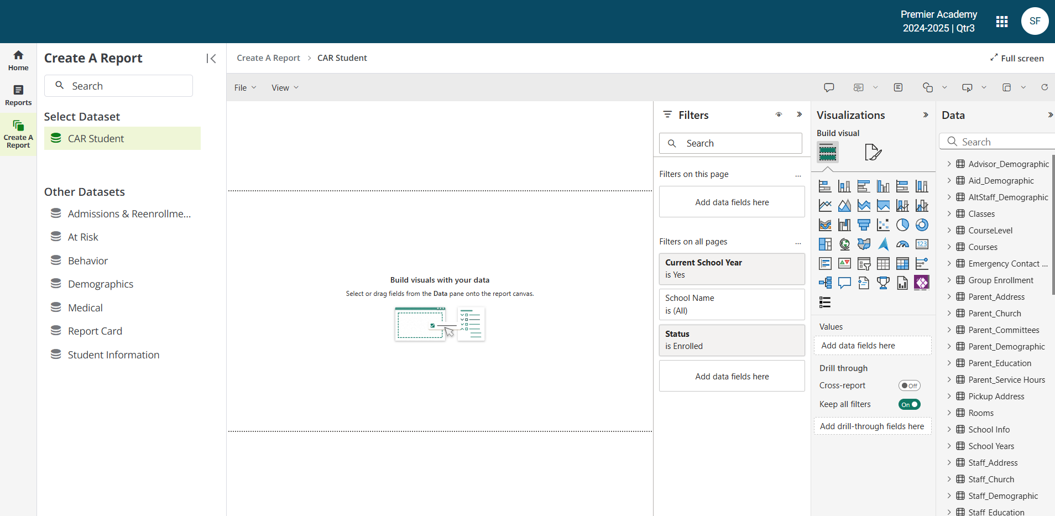Select the card (123) visual
This screenshot has height=516, width=1055.
922,244
